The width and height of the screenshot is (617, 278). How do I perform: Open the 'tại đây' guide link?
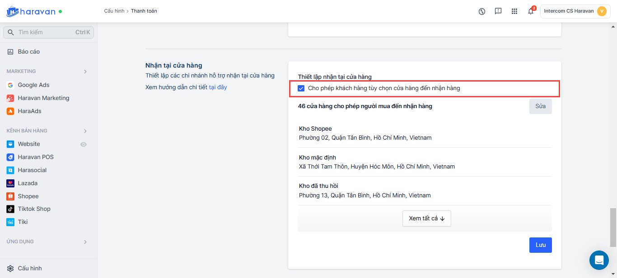click(218, 87)
